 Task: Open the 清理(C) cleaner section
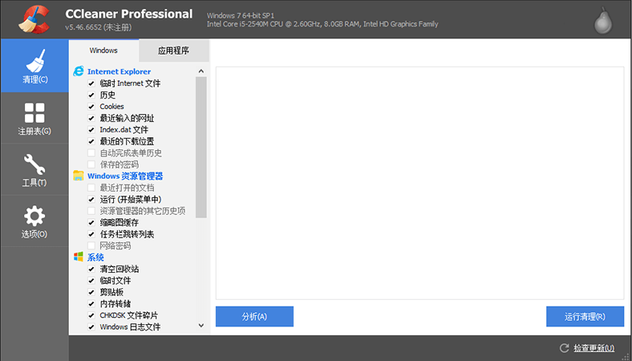tap(34, 66)
